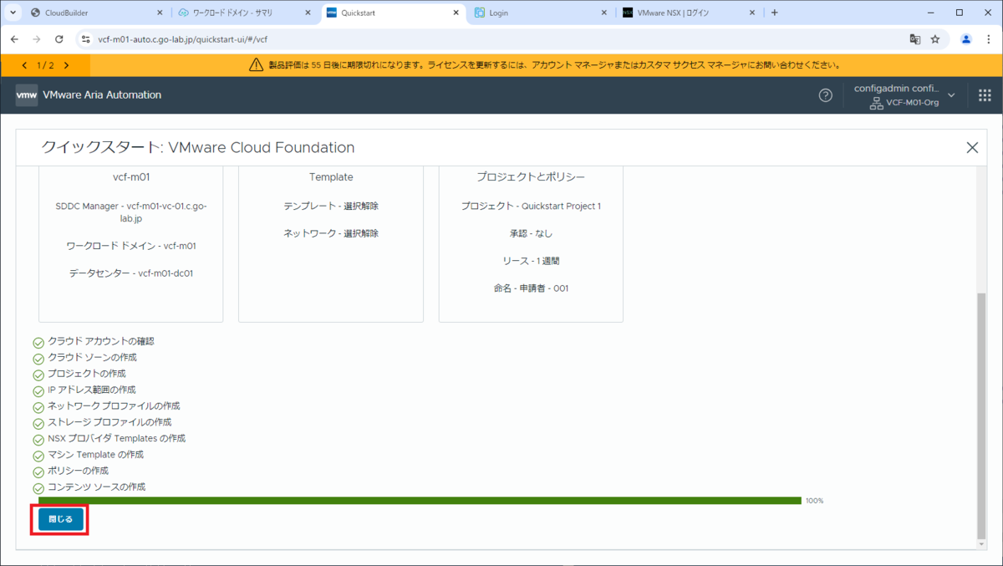This screenshot has width=1003, height=566.
Task: Open the Chrome three-dot menu
Action: (x=989, y=39)
